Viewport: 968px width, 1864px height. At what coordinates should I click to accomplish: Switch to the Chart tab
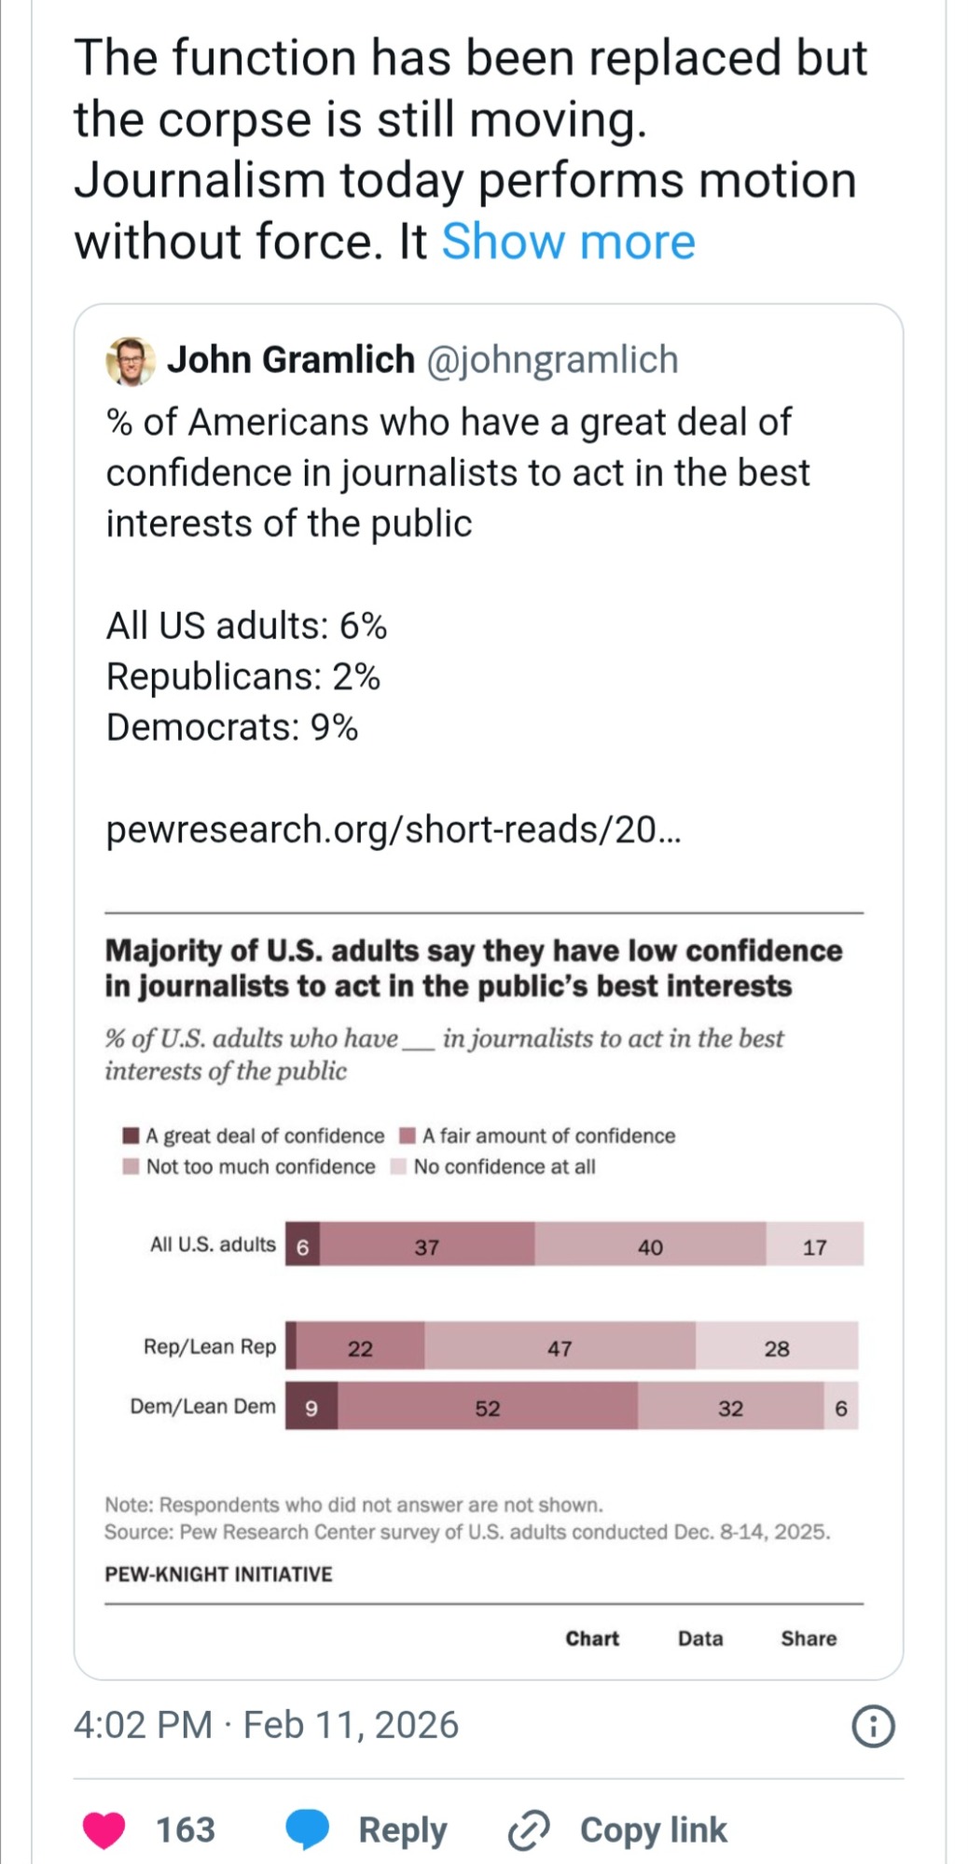point(592,1638)
